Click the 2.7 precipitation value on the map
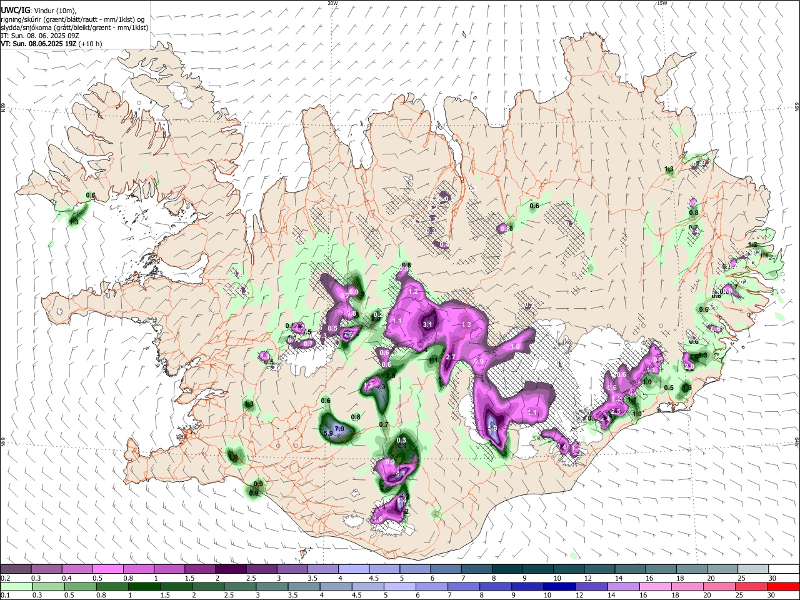 coord(450,357)
